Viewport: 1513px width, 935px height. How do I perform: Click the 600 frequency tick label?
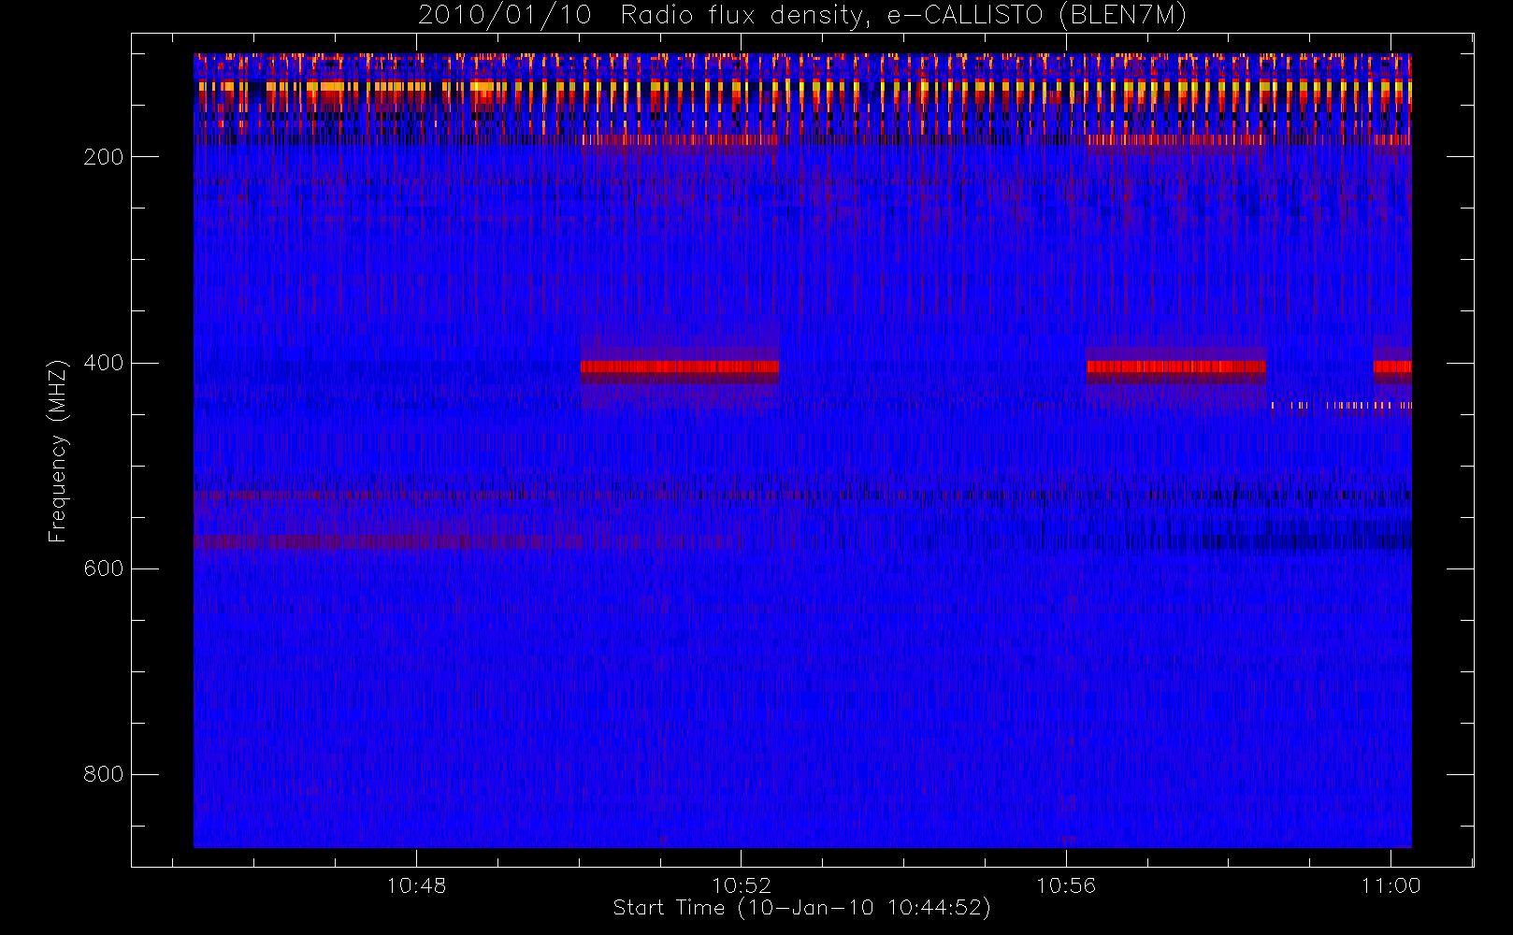(104, 568)
